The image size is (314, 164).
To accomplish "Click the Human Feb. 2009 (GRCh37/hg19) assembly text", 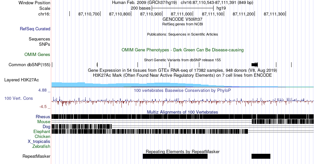I will coord(144,3).
